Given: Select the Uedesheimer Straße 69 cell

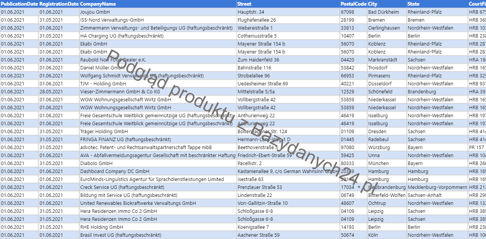Looking at the screenshot, I should (x=288, y=84).
